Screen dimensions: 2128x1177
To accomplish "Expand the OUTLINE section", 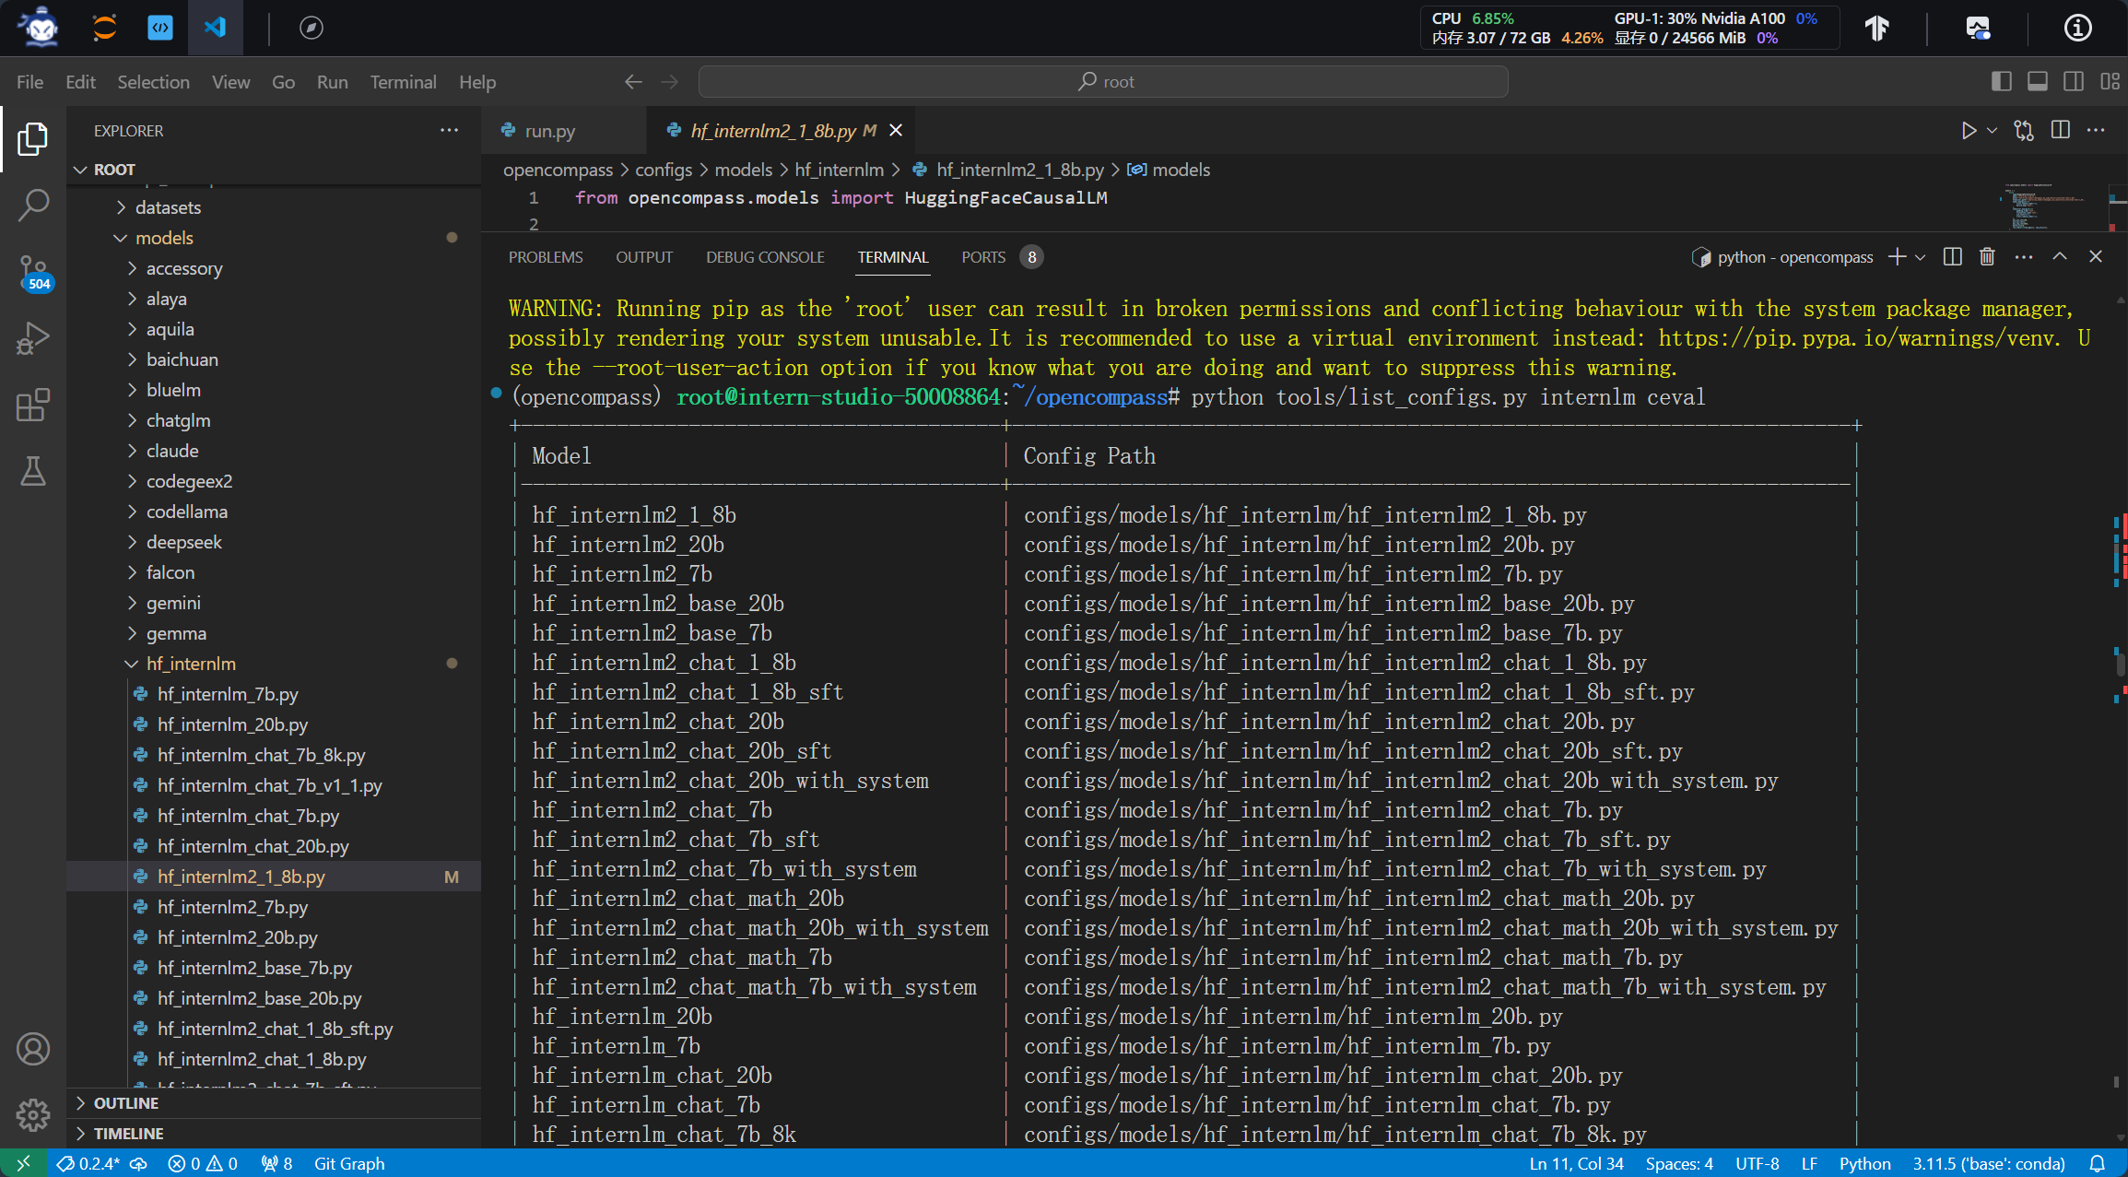I will pyautogui.click(x=126, y=1103).
